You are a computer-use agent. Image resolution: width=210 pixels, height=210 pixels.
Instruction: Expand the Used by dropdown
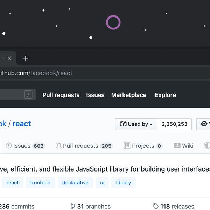[136, 124]
